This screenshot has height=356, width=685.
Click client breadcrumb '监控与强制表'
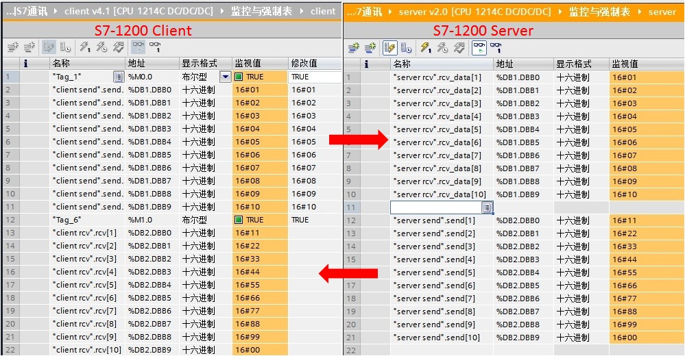coord(262,11)
